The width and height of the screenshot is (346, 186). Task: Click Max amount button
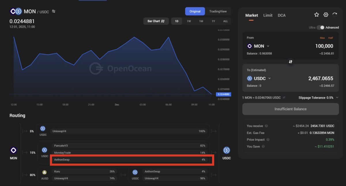tap(322, 38)
